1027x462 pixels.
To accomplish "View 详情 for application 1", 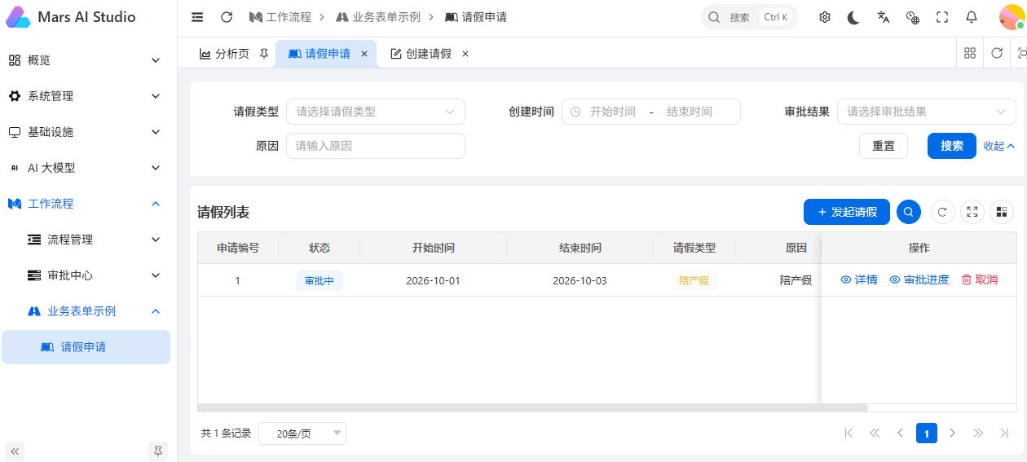I will tap(859, 279).
